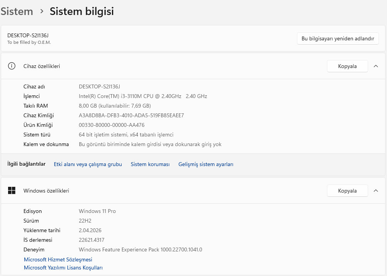387x276 pixels.
Task: Click the Deneyim label
Action: point(34,249)
